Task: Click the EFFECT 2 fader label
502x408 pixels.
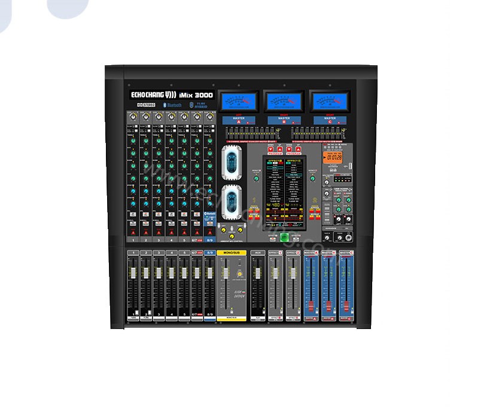Action: click(x=293, y=252)
